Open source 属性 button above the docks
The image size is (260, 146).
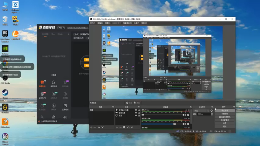(x=129, y=103)
